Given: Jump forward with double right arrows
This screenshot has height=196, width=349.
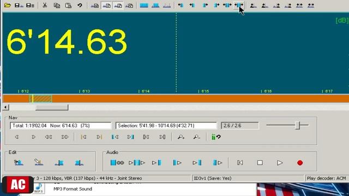Looking at the screenshot, I should coord(65,137).
